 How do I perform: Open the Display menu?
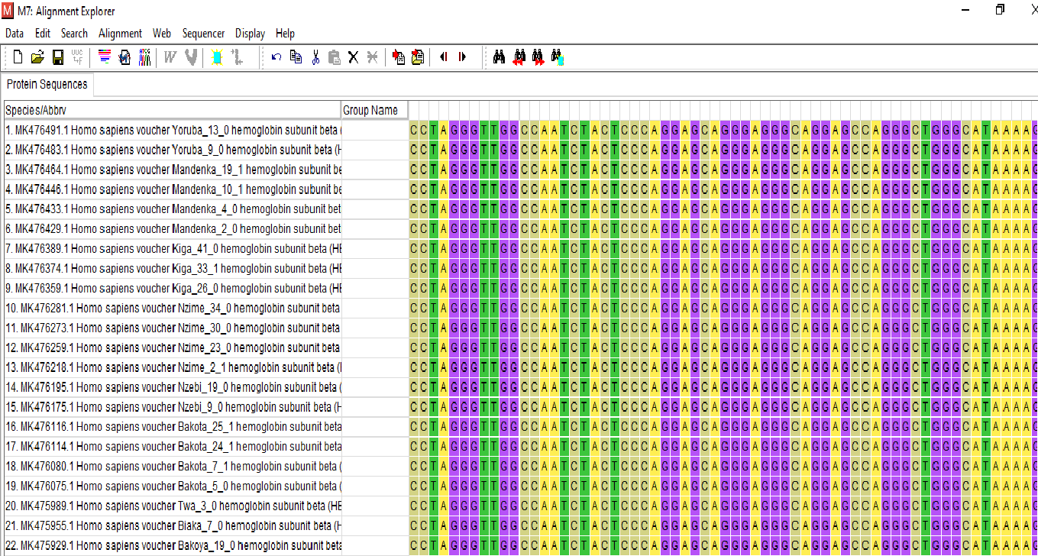(x=250, y=34)
